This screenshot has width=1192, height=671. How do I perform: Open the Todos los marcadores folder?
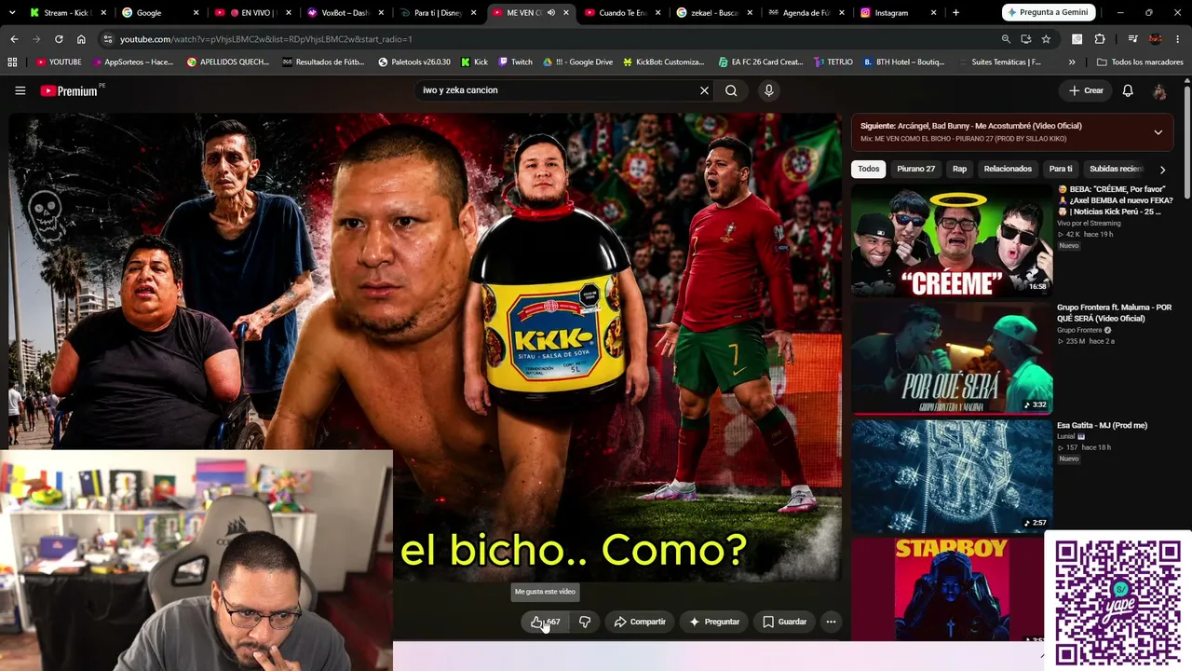click(1141, 62)
